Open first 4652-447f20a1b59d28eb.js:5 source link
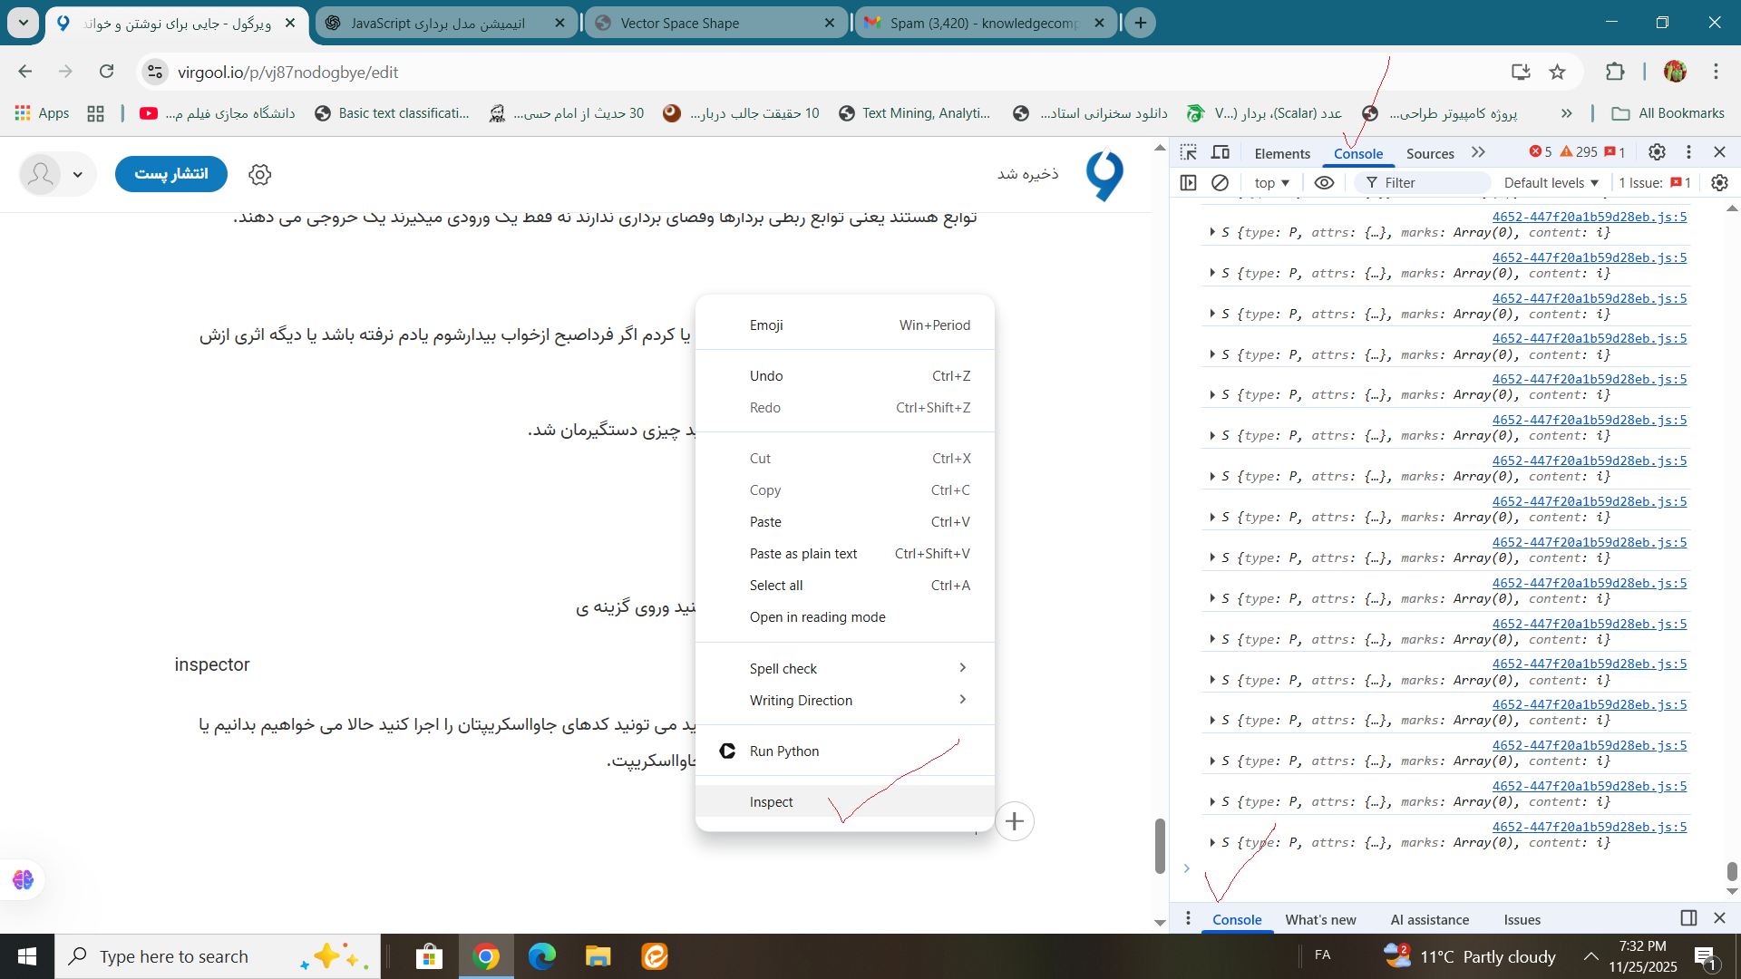This screenshot has height=979, width=1741. [1589, 217]
